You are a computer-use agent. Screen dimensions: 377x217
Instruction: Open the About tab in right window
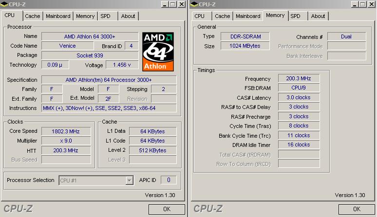(x=318, y=16)
